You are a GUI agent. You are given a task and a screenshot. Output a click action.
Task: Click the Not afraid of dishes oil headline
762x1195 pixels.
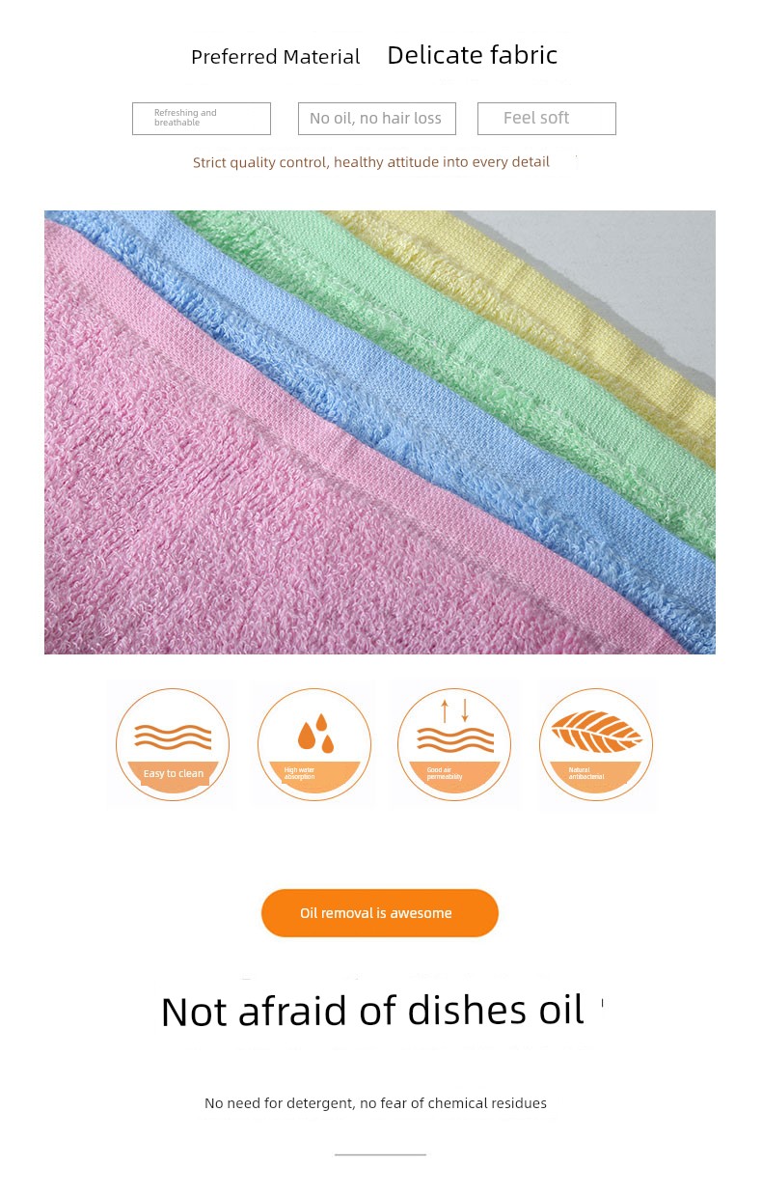coord(372,1011)
